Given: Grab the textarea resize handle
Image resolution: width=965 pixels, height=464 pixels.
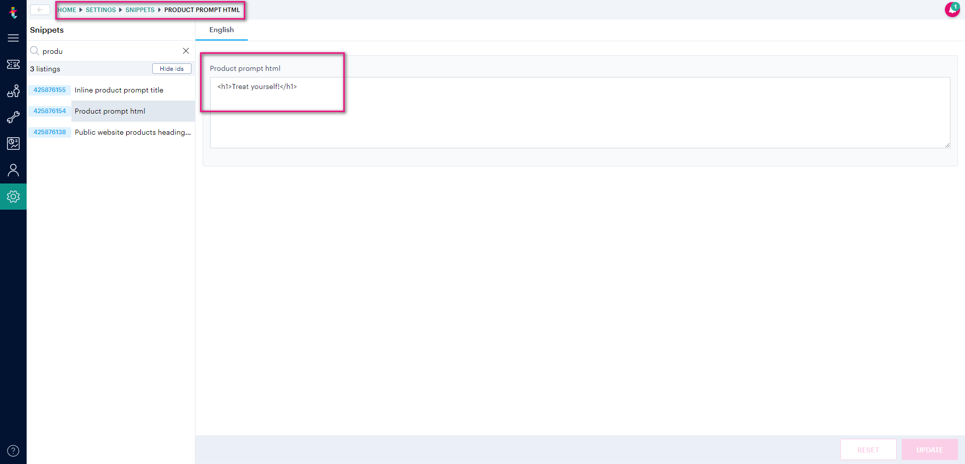Looking at the screenshot, I should click(947, 145).
